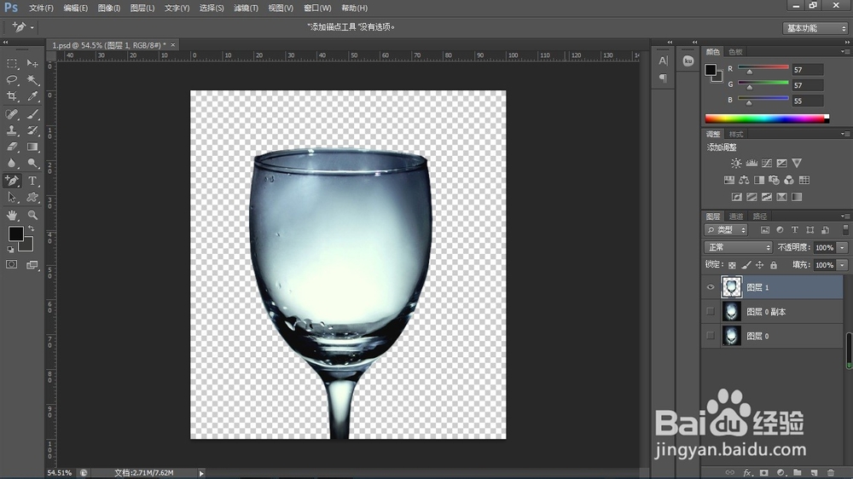Image resolution: width=853 pixels, height=479 pixels.
Task: Click the lock all layer icon
Action: click(774, 265)
